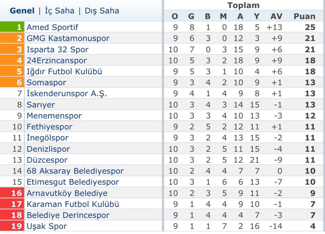325x234 pixels.
Task: Click the Isparta 32 Spor link
Action: (58, 50)
